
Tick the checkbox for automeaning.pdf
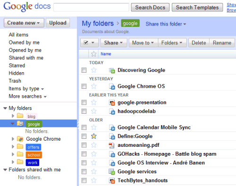point(84,145)
